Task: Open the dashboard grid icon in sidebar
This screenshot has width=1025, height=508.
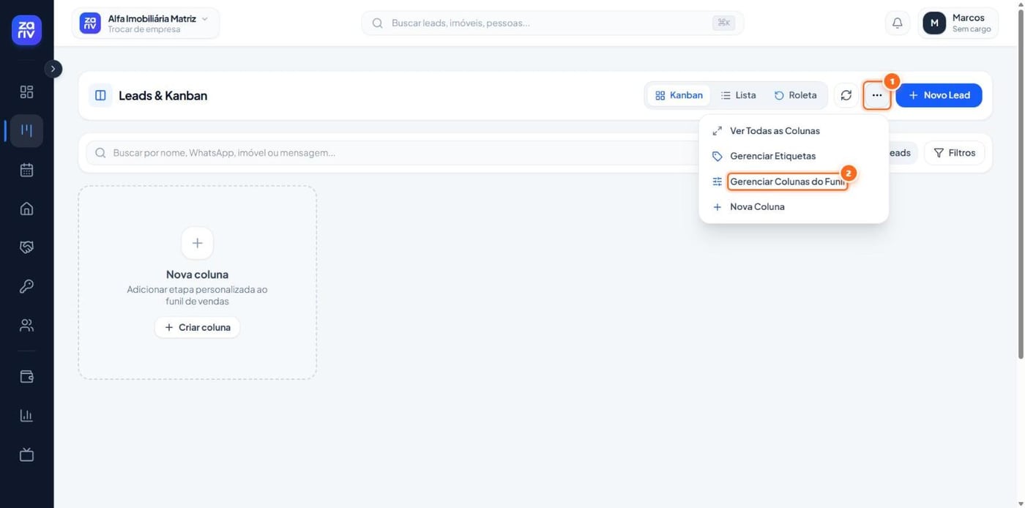Action: [x=26, y=92]
